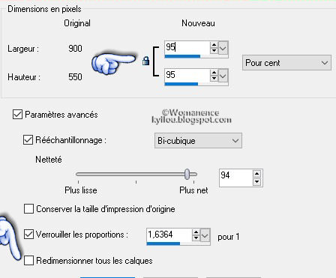Open the proportions ratio slider dropdown
Viewport: 336px width, 278px height.
tap(205, 235)
